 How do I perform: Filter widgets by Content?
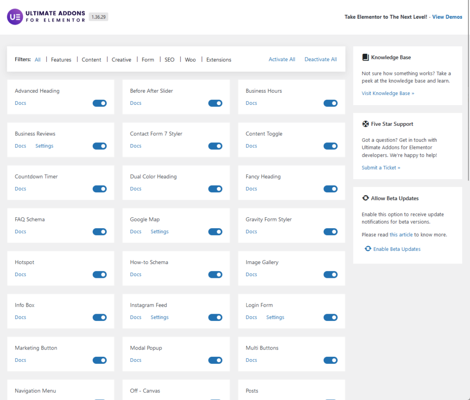point(91,60)
